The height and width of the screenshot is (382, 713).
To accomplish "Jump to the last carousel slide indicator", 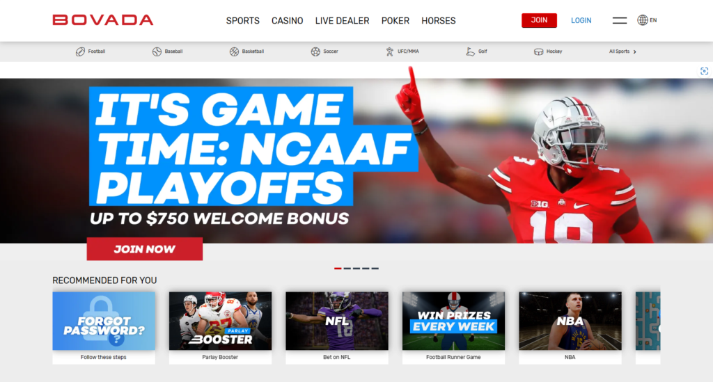I will coord(375,269).
